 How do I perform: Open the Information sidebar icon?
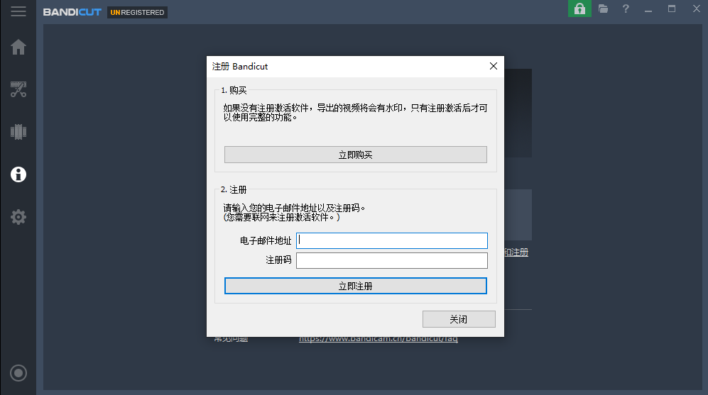(x=18, y=174)
